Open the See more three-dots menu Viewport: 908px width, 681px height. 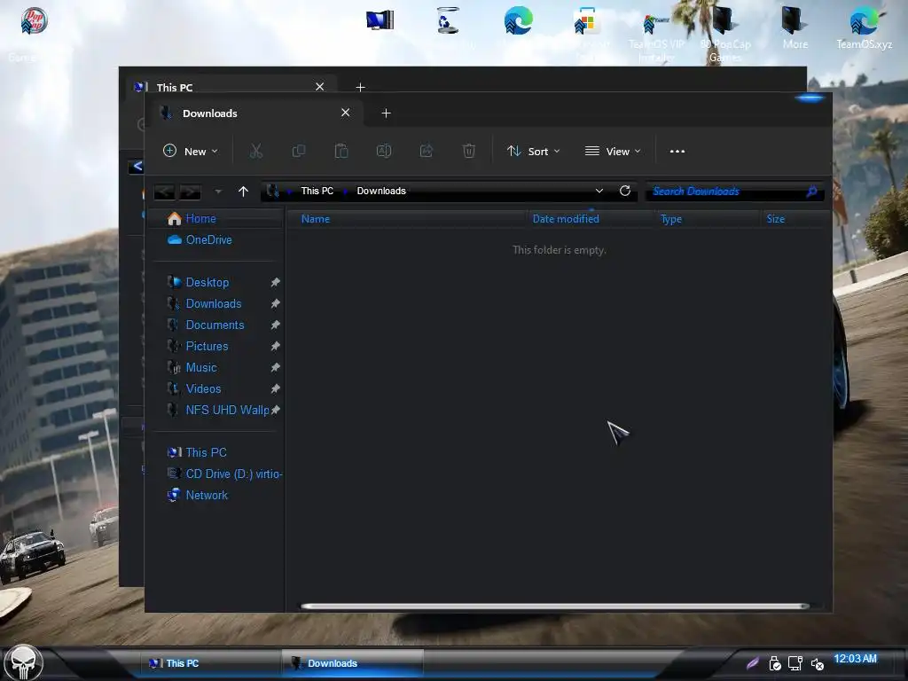[x=677, y=151]
